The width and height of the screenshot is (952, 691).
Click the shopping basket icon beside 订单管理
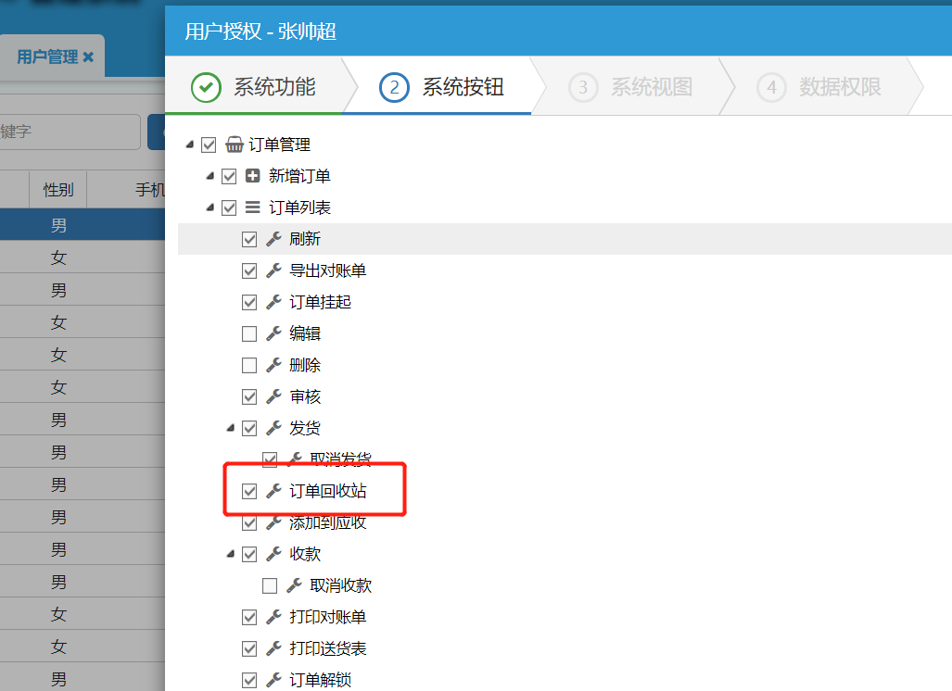coord(235,144)
